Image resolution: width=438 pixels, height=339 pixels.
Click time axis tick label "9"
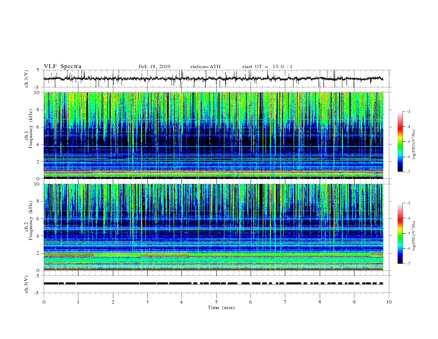click(354, 302)
